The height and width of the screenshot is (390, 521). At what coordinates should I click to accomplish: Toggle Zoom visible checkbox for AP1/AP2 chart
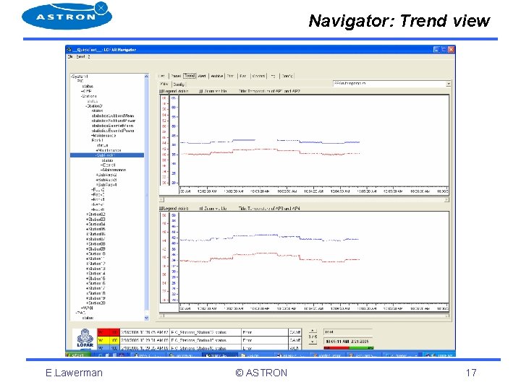[x=200, y=91]
